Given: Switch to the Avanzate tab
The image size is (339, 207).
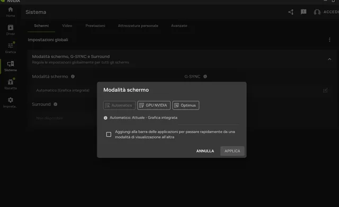Looking at the screenshot, I should click(x=179, y=26).
